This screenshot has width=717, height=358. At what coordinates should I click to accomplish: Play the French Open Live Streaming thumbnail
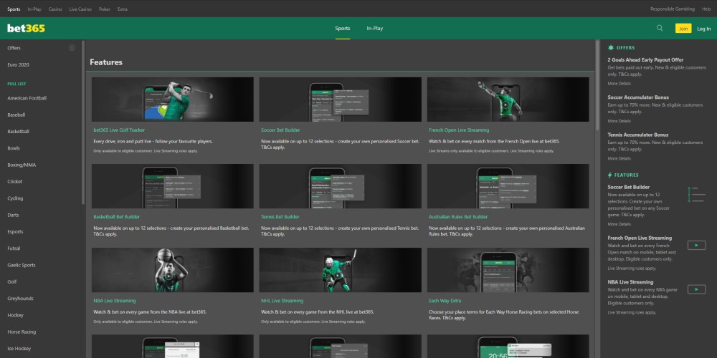coord(508,99)
